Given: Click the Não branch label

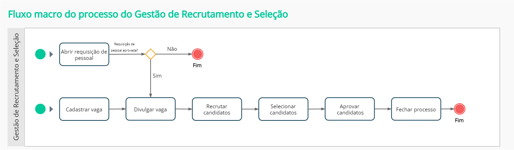Looking at the screenshot, I should [172, 49].
